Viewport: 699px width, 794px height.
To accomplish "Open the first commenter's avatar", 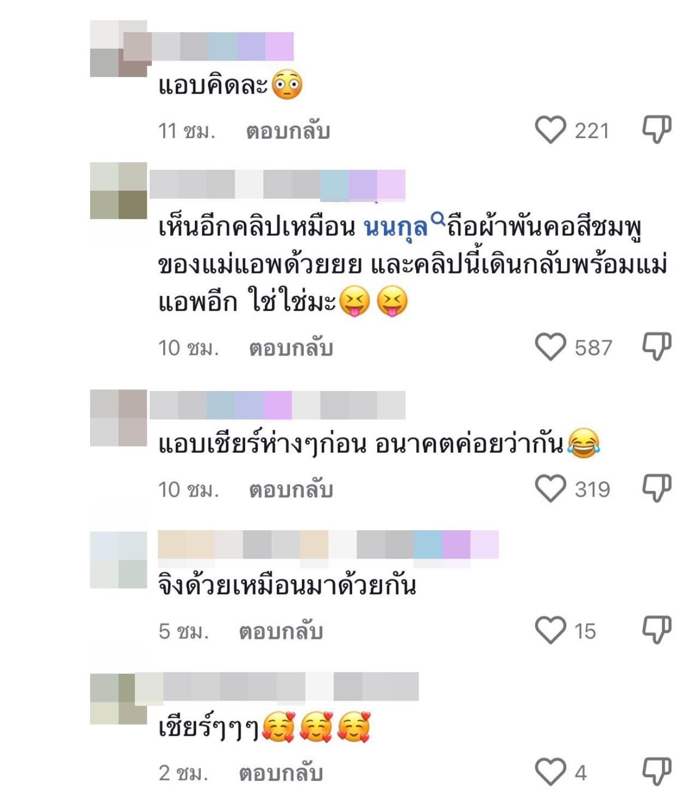I will click(119, 49).
